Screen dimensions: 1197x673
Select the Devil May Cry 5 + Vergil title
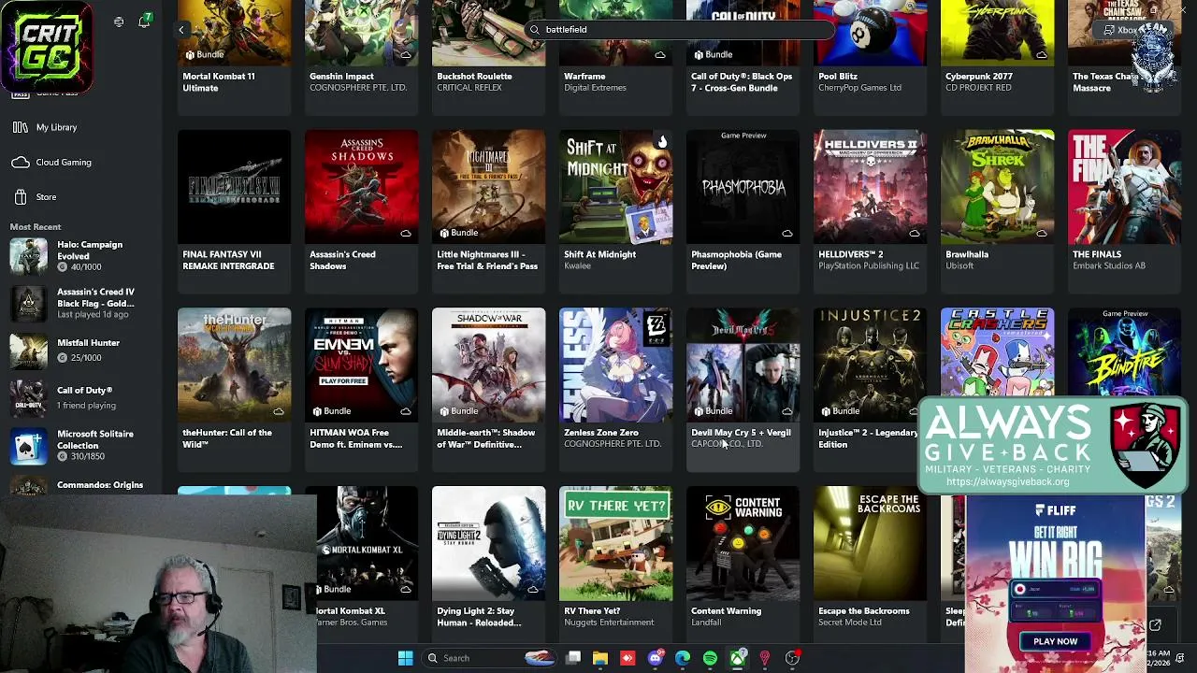pyautogui.click(x=741, y=433)
